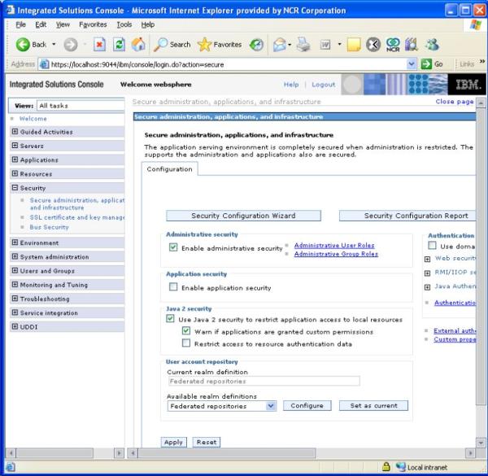488x476 pixels.
Task: Open Security Configuration Report
Action: pos(407,216)
